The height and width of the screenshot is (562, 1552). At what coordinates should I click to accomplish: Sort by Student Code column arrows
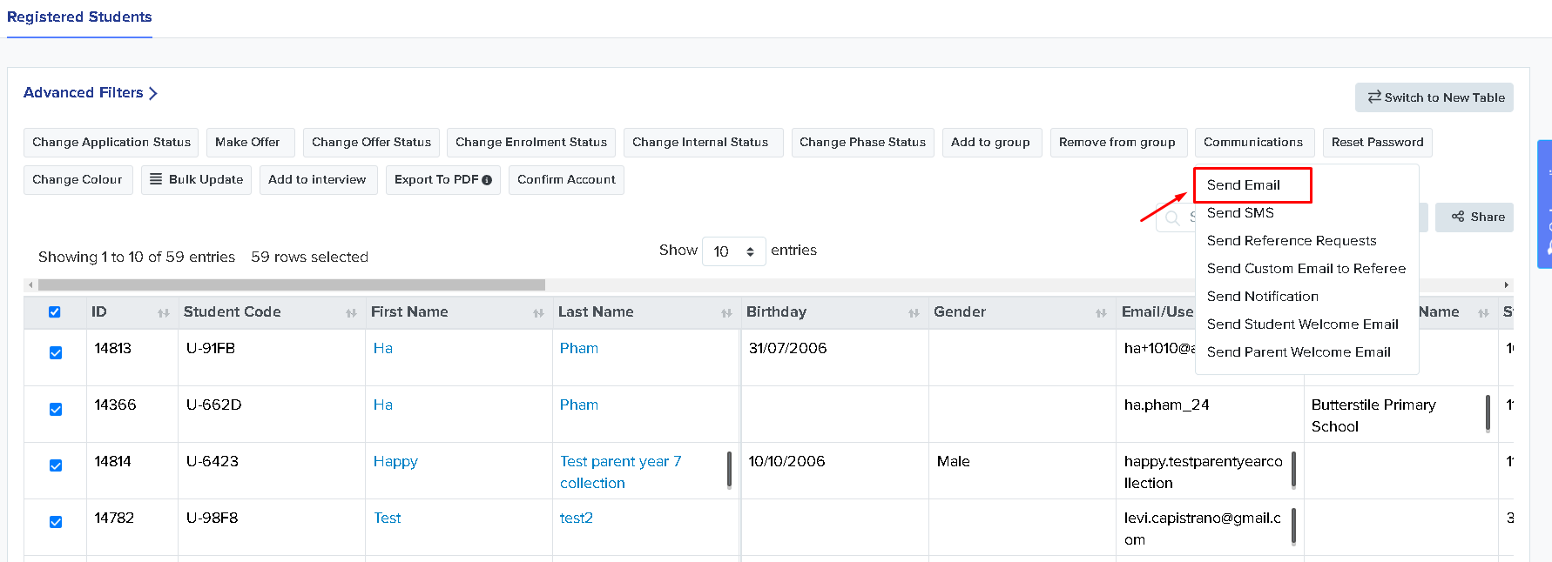click(x=351, y=313)
